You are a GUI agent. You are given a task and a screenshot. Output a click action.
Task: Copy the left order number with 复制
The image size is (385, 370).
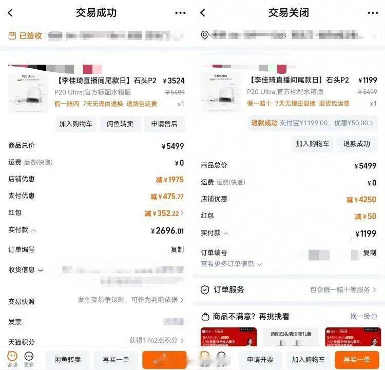[177, 250]
